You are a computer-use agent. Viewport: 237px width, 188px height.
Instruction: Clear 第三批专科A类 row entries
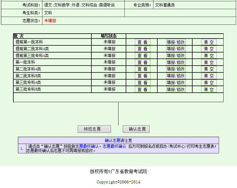click(x=209, y=83)
